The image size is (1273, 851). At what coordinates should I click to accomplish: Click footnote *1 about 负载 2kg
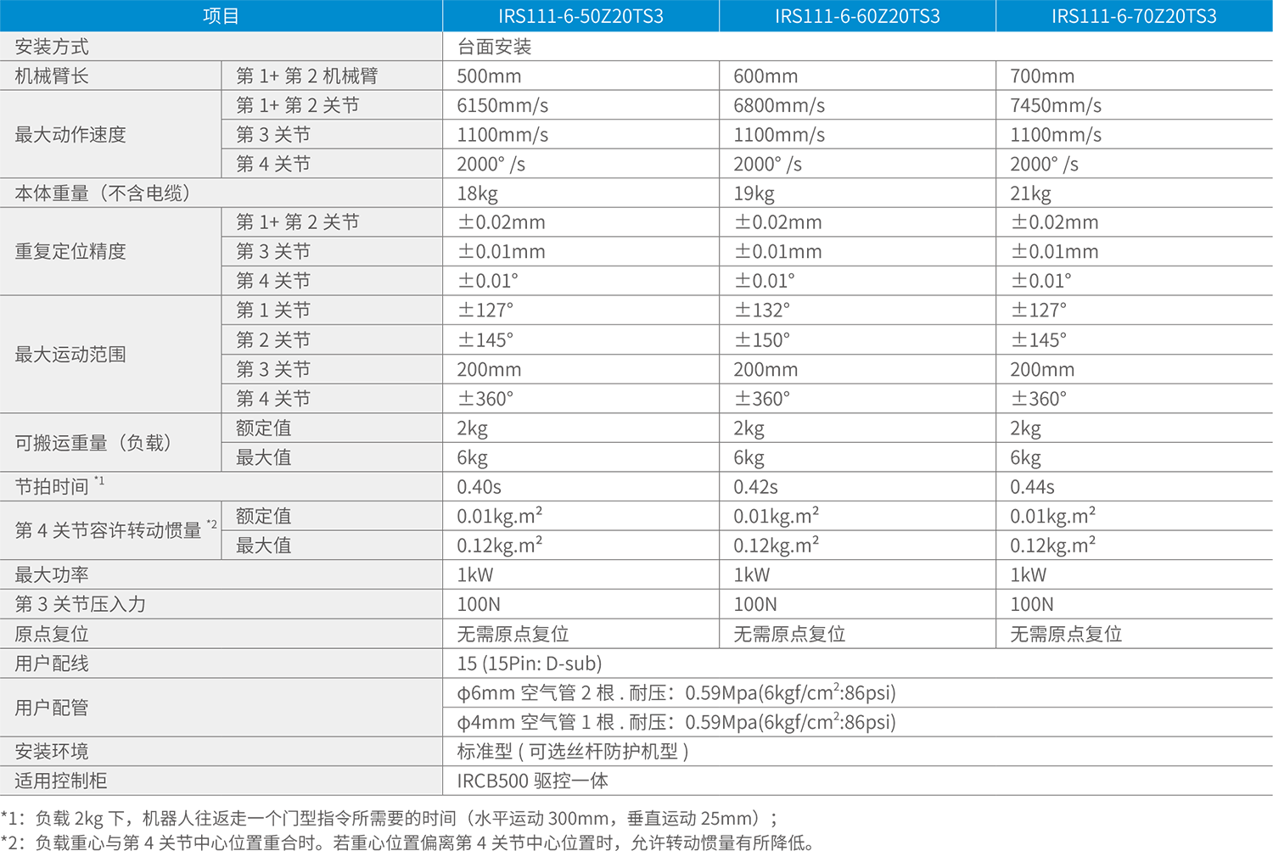click(390, 818)
